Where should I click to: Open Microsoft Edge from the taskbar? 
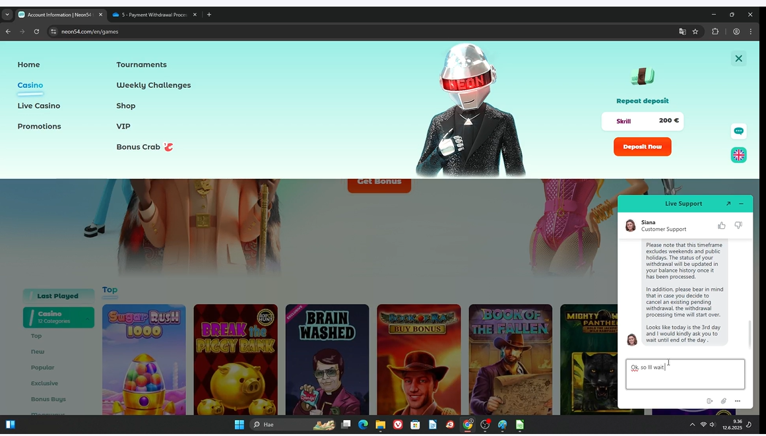363,424
